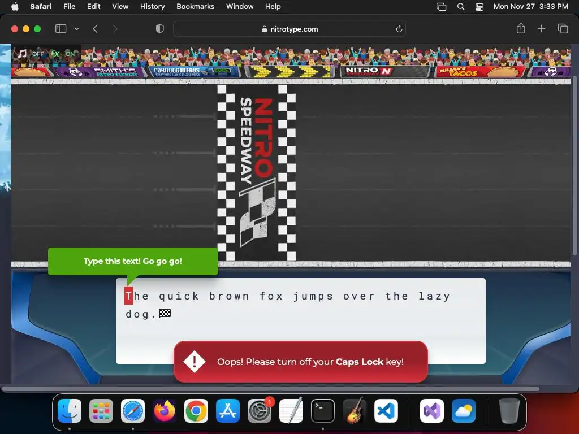Open TextEdit from the Dock
This screenshot has width=579, height=434.
coord(291,411)
